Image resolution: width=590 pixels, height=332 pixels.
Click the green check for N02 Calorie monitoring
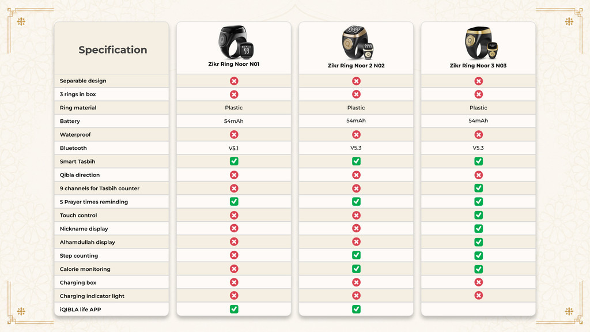[x=356, y=269]
